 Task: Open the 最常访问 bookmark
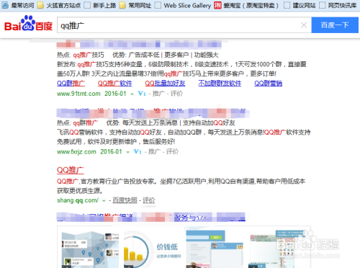point(18,5)
